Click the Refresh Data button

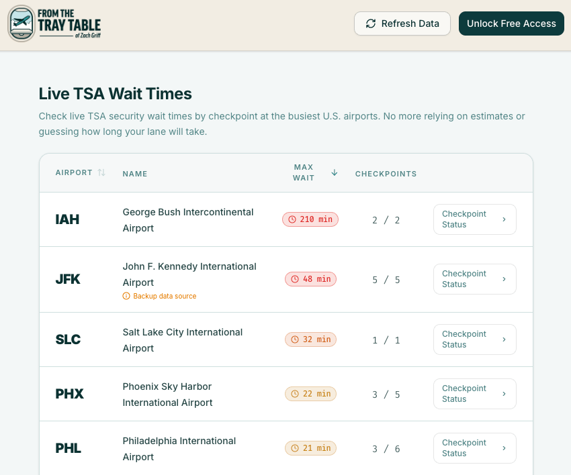click(x=402, y=23)
